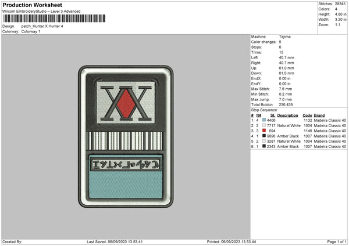The image size is (349, 246).
Task: Click the black swatch beside 9896 stitches
Action: click(x=264, y=136)
